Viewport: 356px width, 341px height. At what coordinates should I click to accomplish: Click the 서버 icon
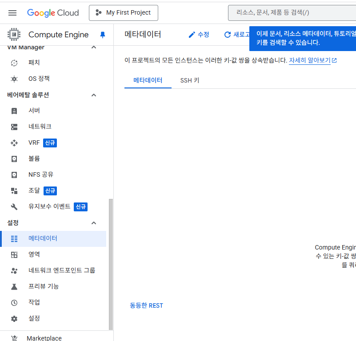tap(14, 111)
